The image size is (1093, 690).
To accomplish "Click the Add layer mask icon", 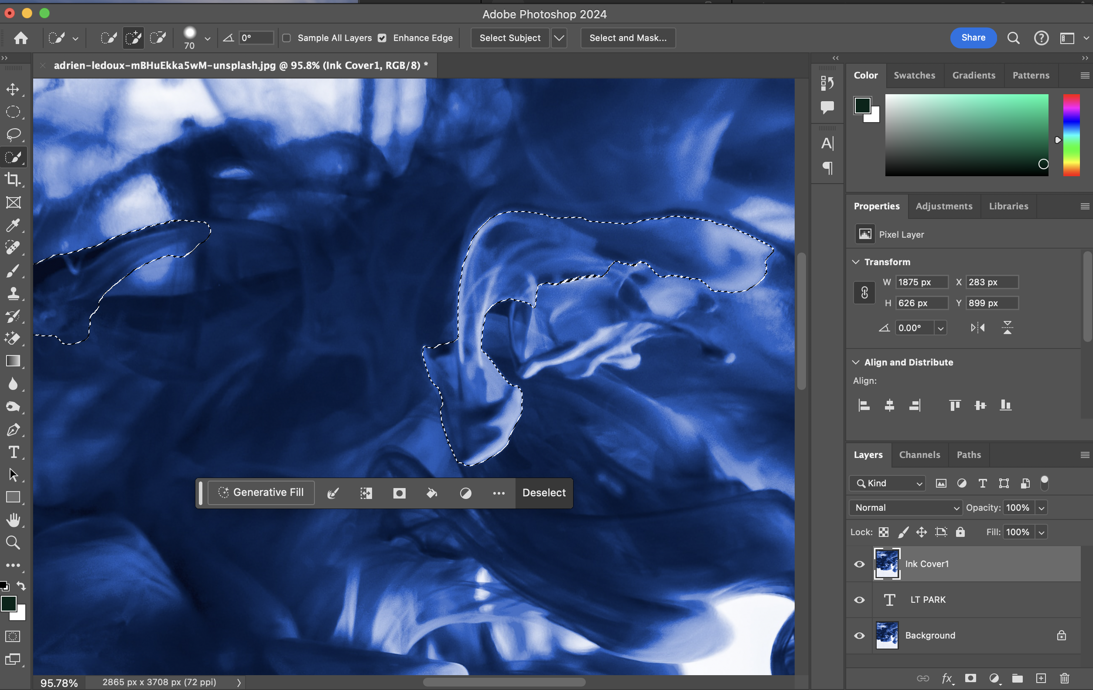I will pos(970,678).
